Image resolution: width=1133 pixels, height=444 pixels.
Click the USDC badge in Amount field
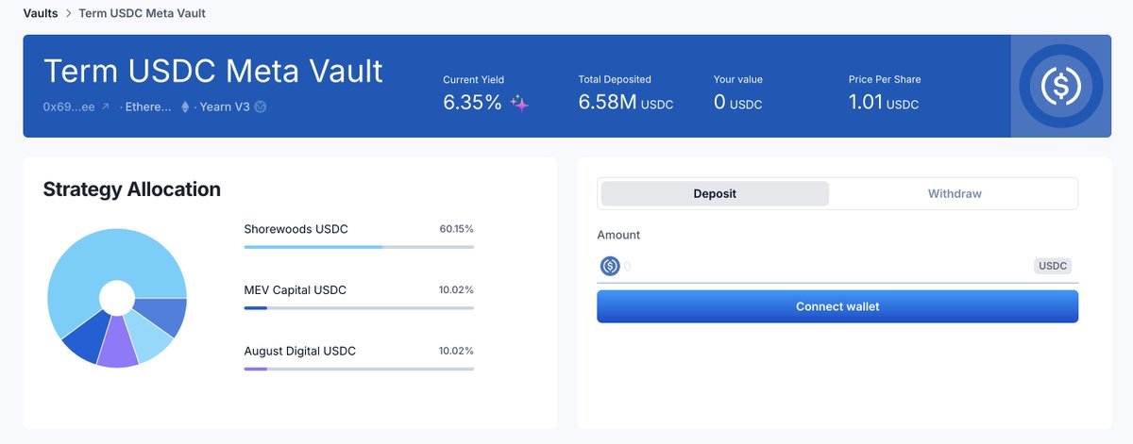tap(1053, 266)
